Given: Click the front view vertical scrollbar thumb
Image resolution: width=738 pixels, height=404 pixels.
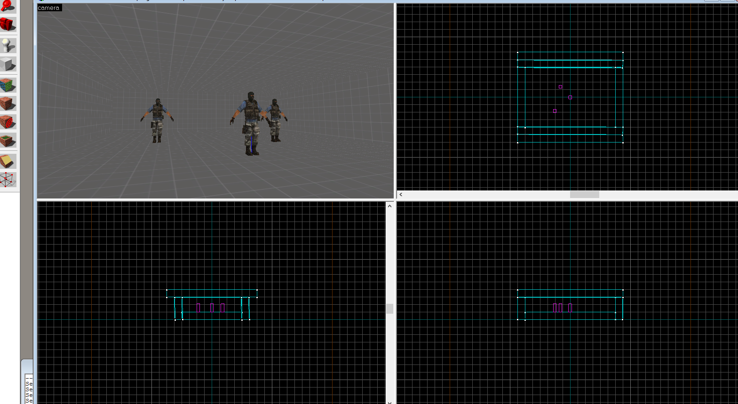Looking at the screenshot, I should [389, 309].
